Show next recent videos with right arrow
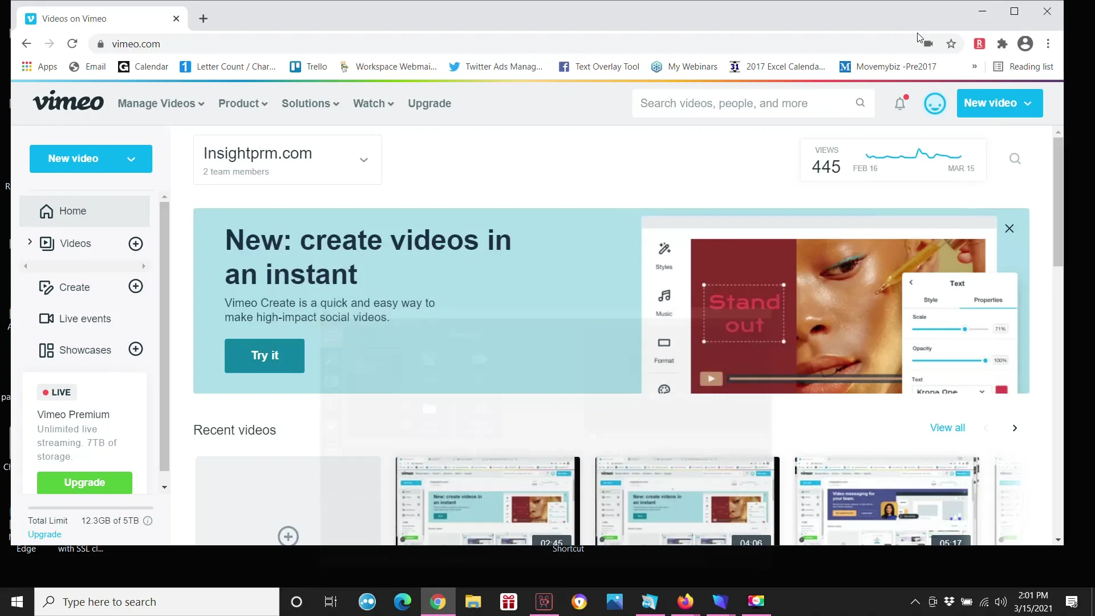Image resolution: width=1095 pixels, height=616 pixels. pyautogui.click(x=1015, y=428)
